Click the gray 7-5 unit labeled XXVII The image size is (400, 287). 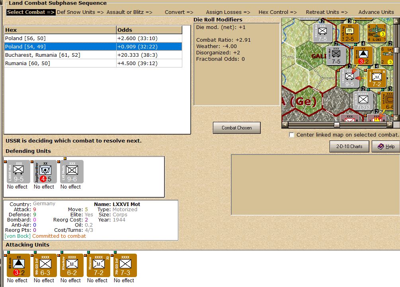click(322, 33)
